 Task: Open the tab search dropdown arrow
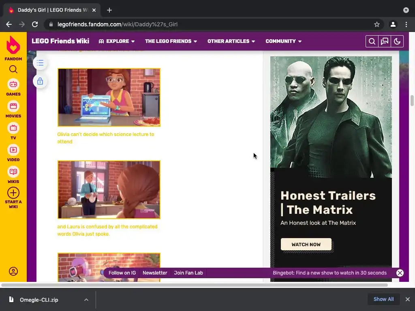pyautogui.click(x=406, y=10)
